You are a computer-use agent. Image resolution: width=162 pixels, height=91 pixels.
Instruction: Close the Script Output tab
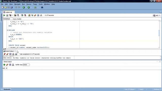click(x=15, y=51)
